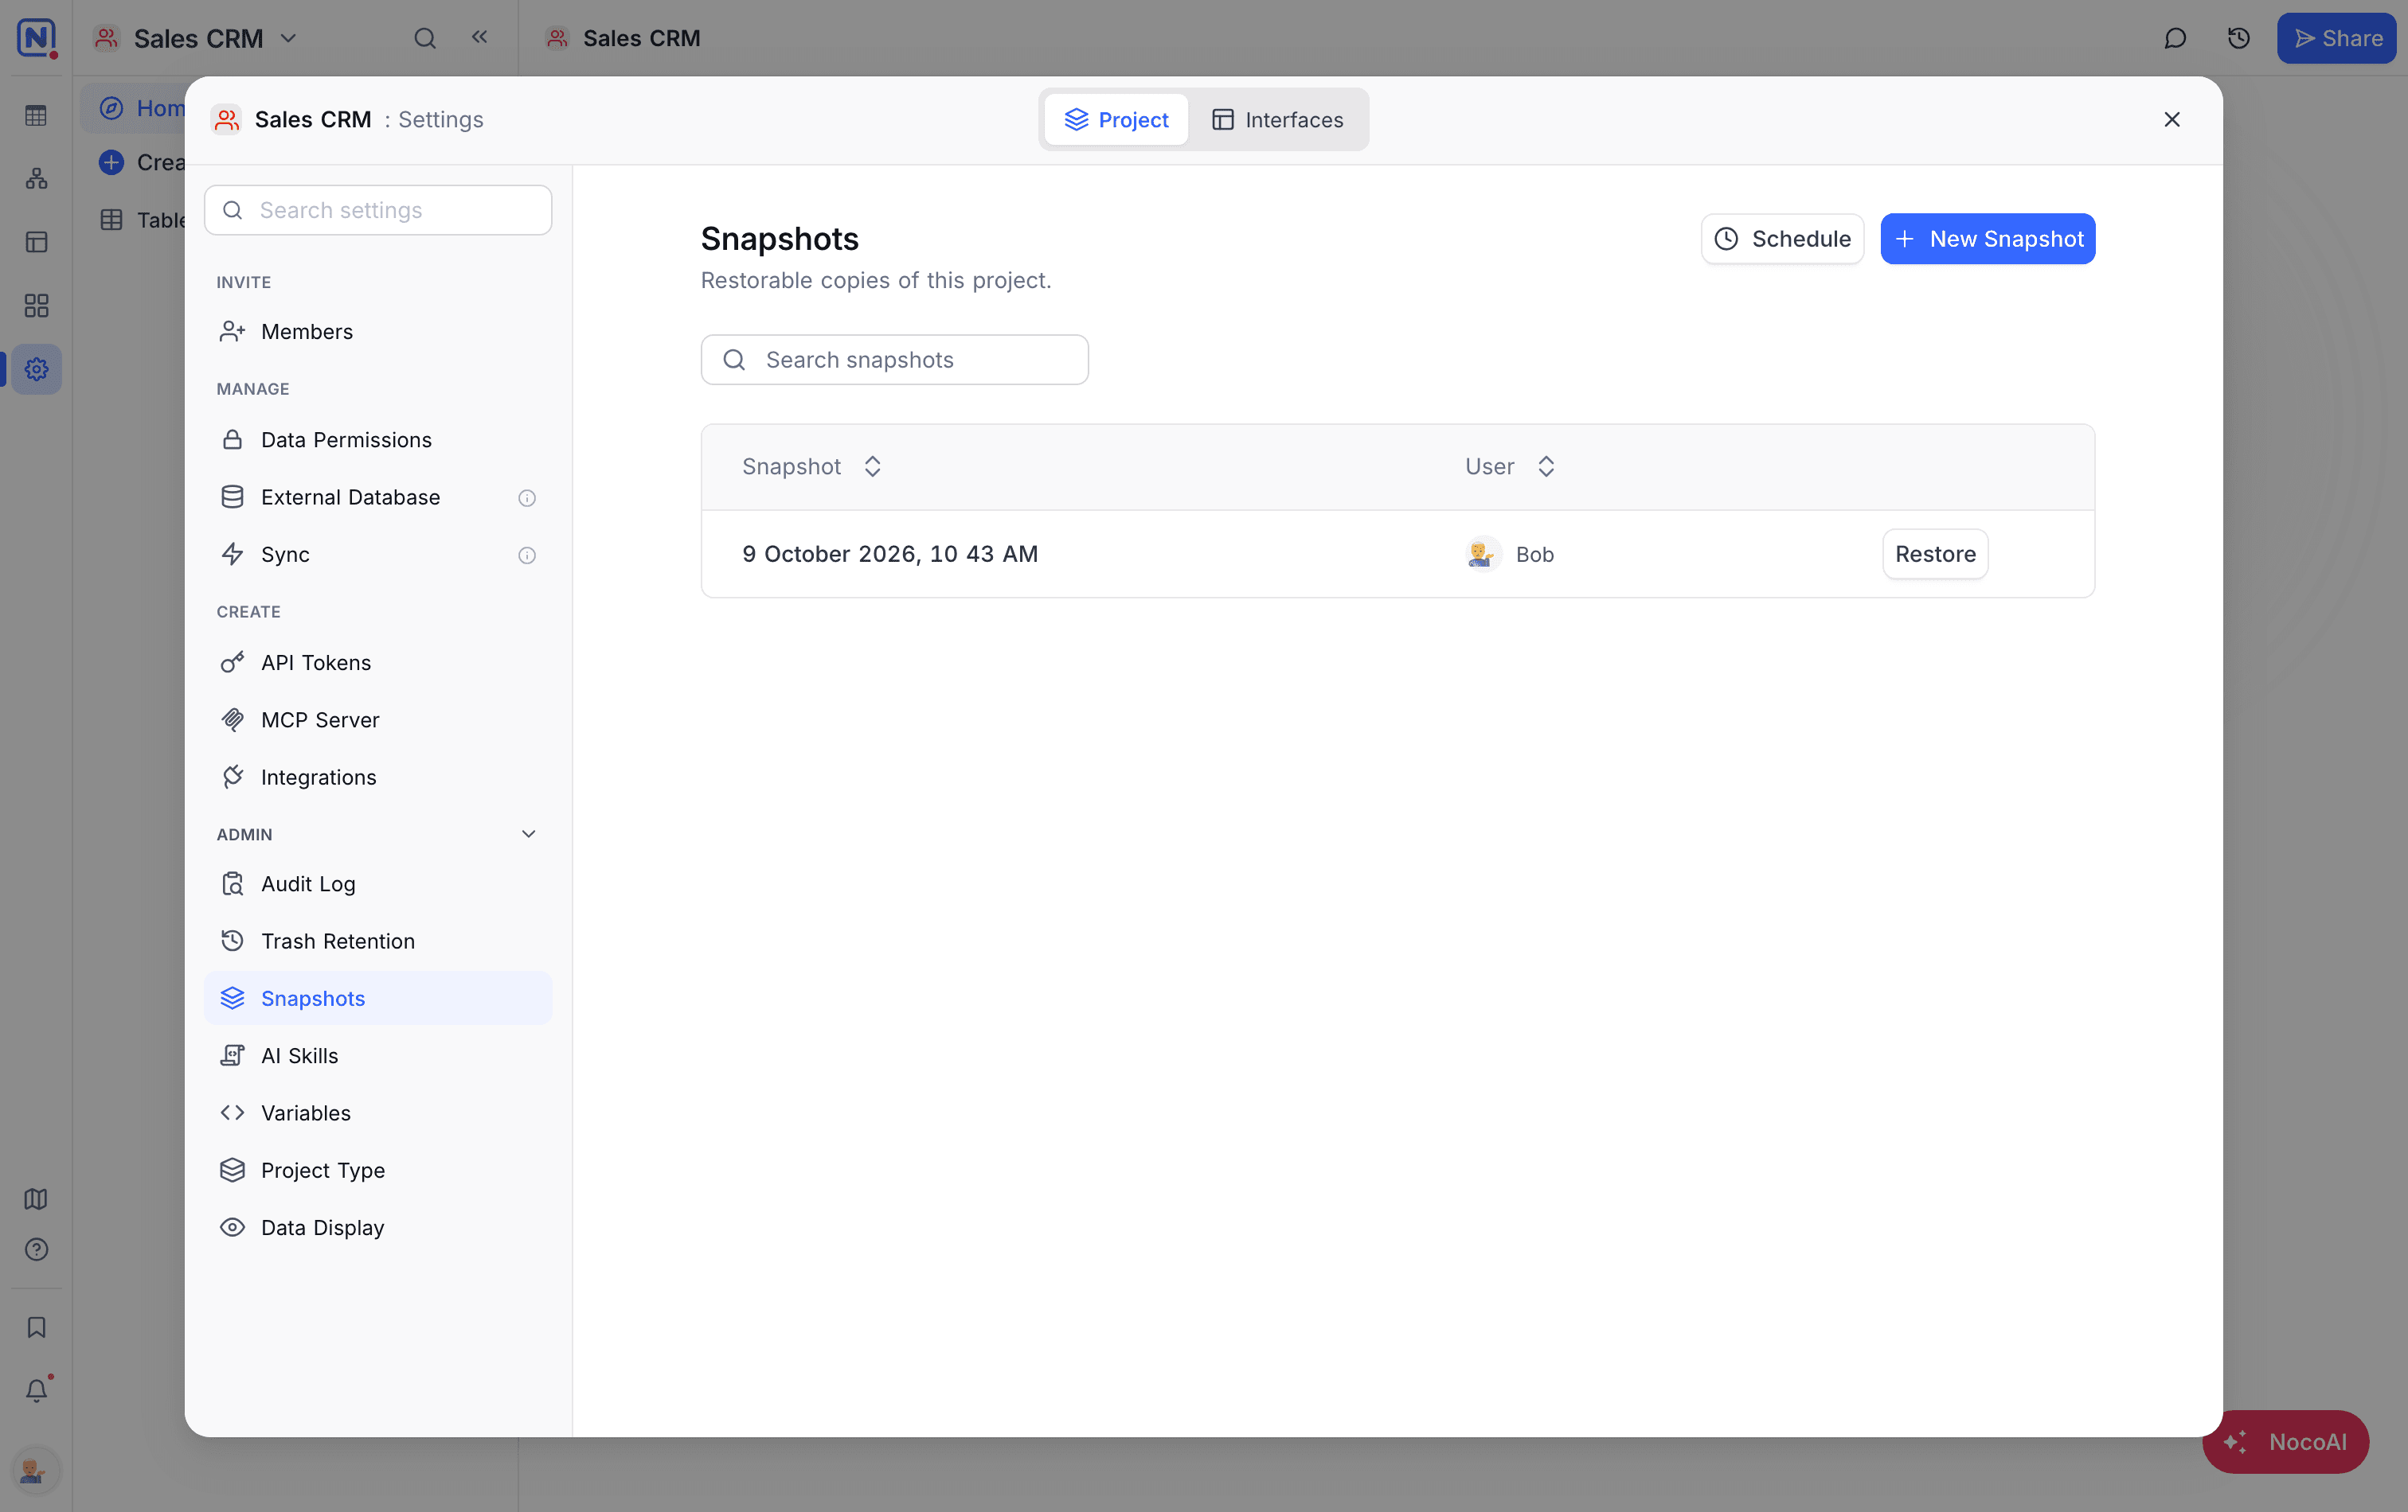Open MCP Server settings

[x=378, y=719]
